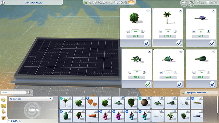Open the treasure chest sidebar category
The height and width of the screenshot is (123, 219).
(3, 106)
